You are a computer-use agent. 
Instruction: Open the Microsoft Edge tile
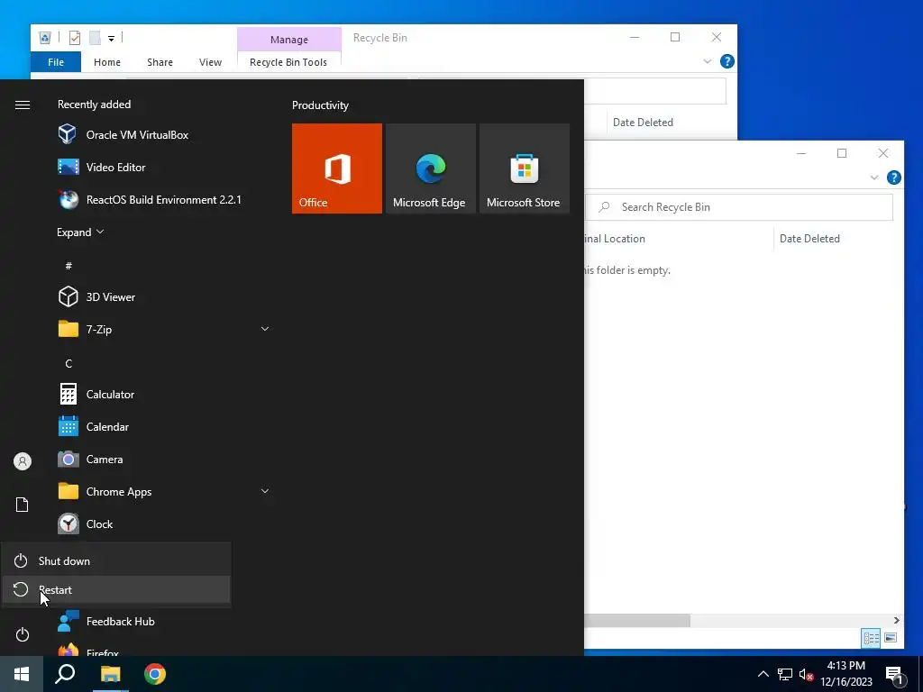(430, 168)
